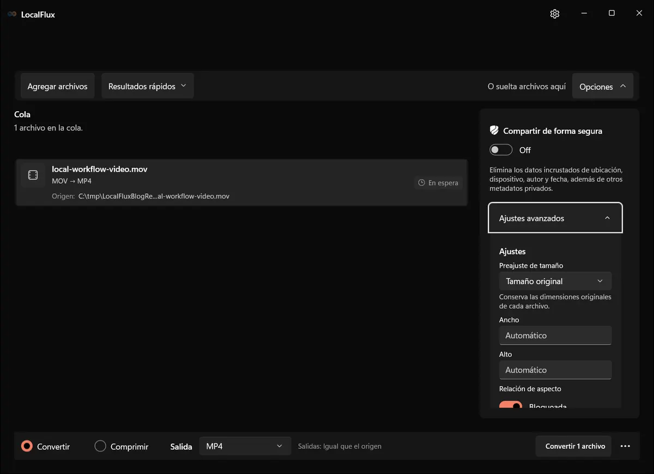Click the video file type icon in queue

click(x=33, y=175)
